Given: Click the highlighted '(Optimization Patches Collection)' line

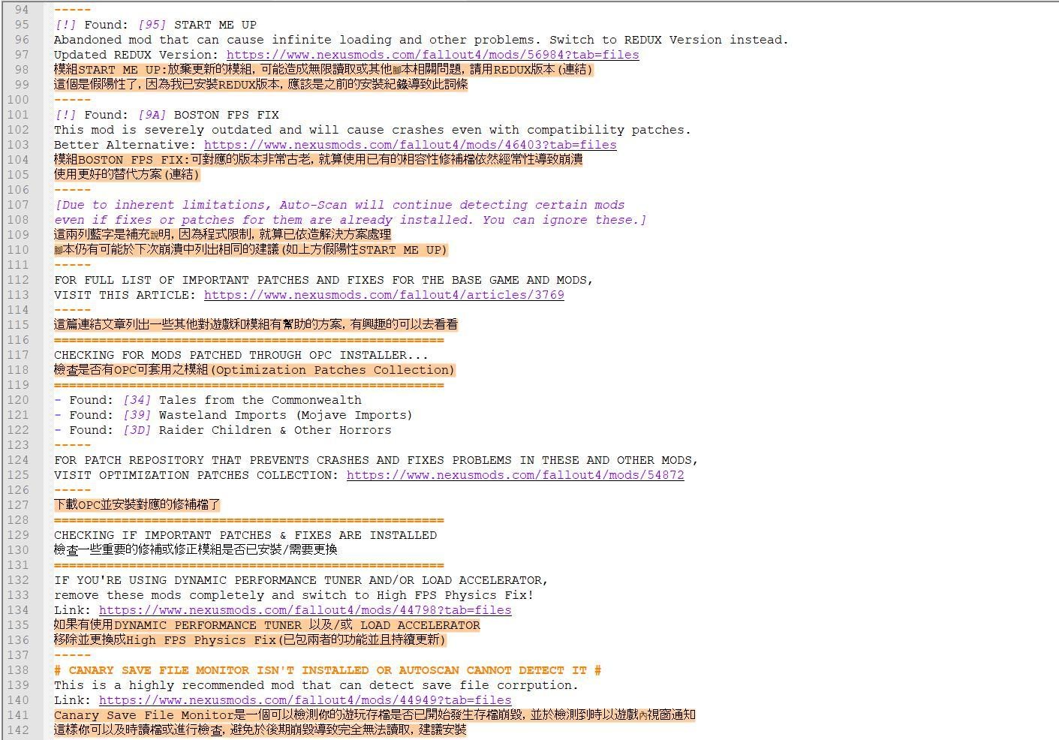Looking at the screenshot, I should point(254,370).
